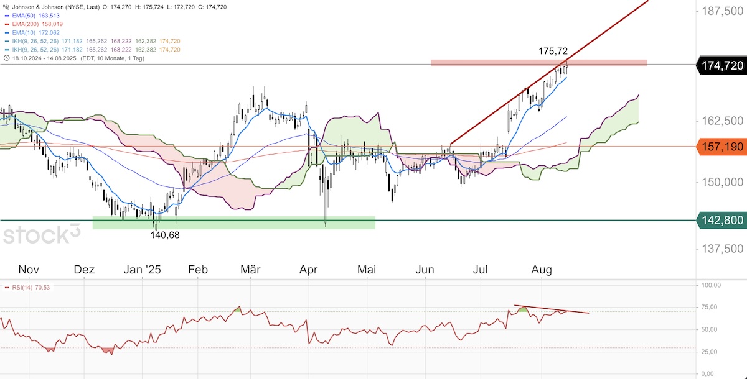Image resolution: width=747 pixels, height=379 pixels.
Task: Click the 140,68 low annotation
Action: point(164,235)
